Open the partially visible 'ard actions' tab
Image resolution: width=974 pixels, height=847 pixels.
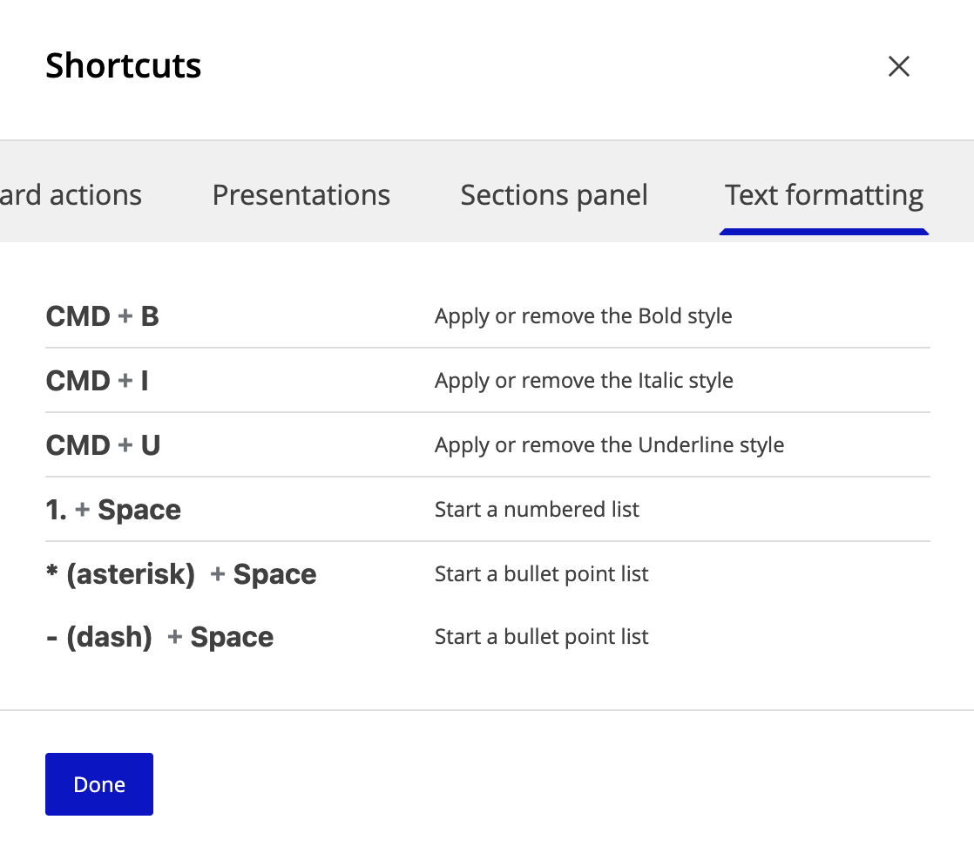[71, 194]
